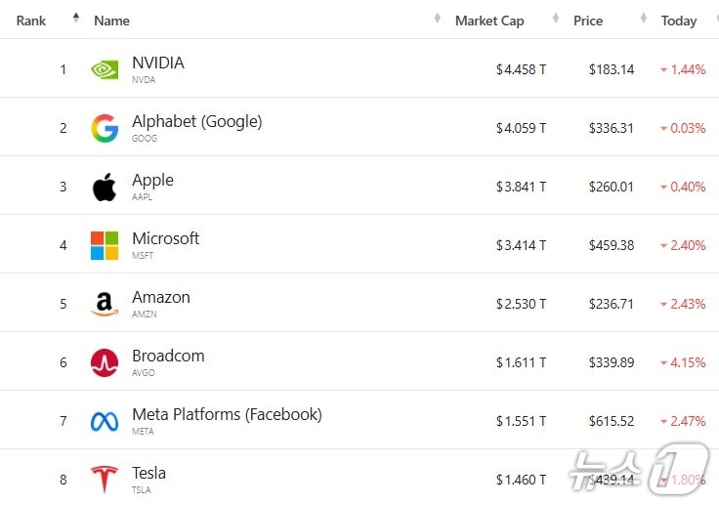Open the NVIDIA company link

coord(158,63)
